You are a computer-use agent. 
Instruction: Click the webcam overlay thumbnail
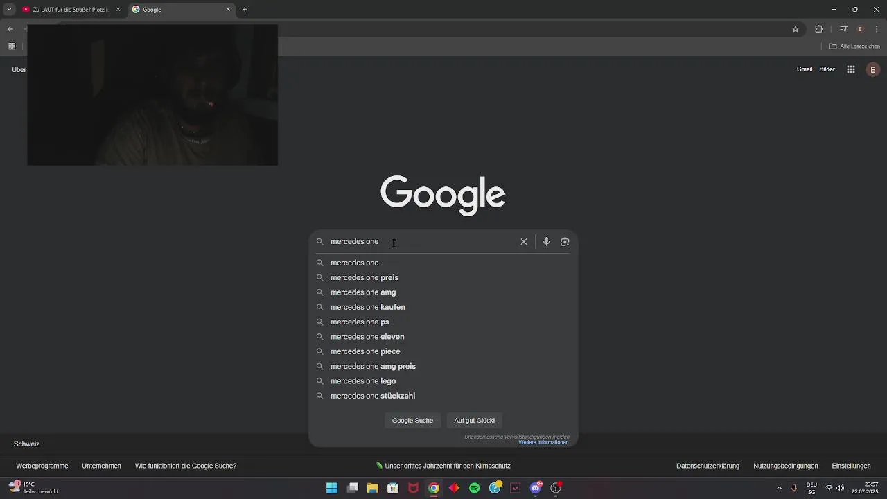[x=152, y=95]
